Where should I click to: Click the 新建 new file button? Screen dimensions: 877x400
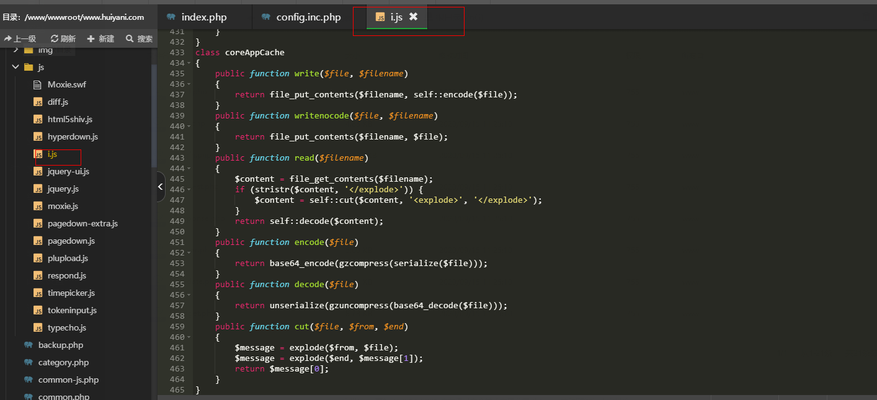pyautogui.click(x=100, y=38)
